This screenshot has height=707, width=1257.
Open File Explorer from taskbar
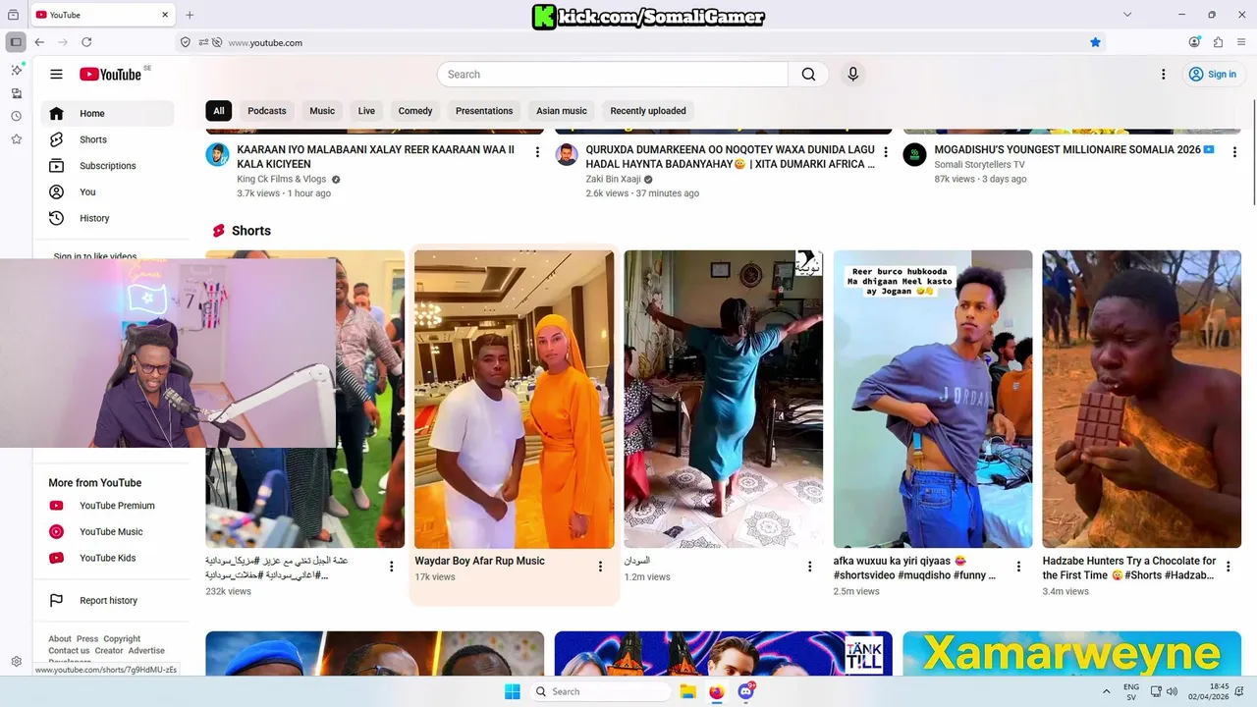click(x=687, y=691)
